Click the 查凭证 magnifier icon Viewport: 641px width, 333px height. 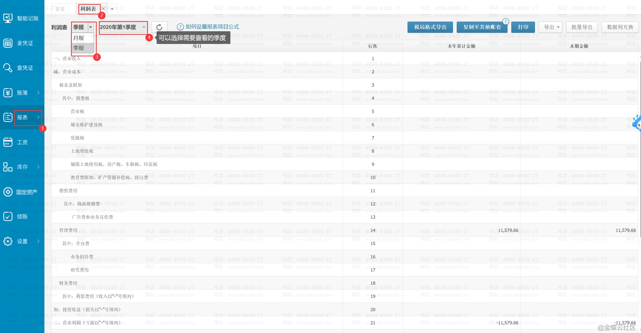8,68
